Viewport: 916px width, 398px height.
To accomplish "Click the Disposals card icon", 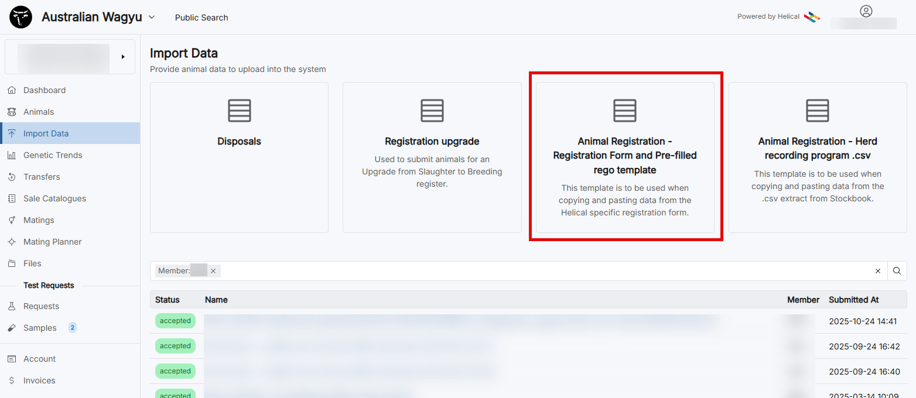I will [239, 111].
